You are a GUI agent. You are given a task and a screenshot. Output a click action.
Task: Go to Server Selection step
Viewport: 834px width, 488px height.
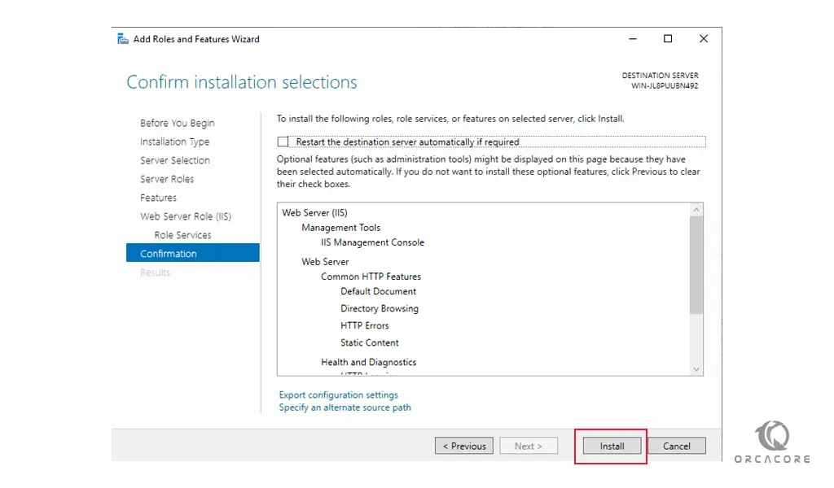[174, 160]
